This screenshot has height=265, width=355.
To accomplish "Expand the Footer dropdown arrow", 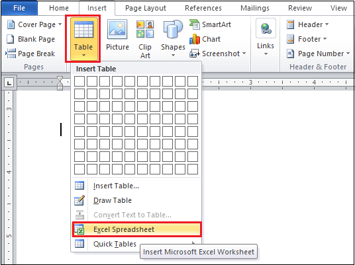I will (325, 39).
